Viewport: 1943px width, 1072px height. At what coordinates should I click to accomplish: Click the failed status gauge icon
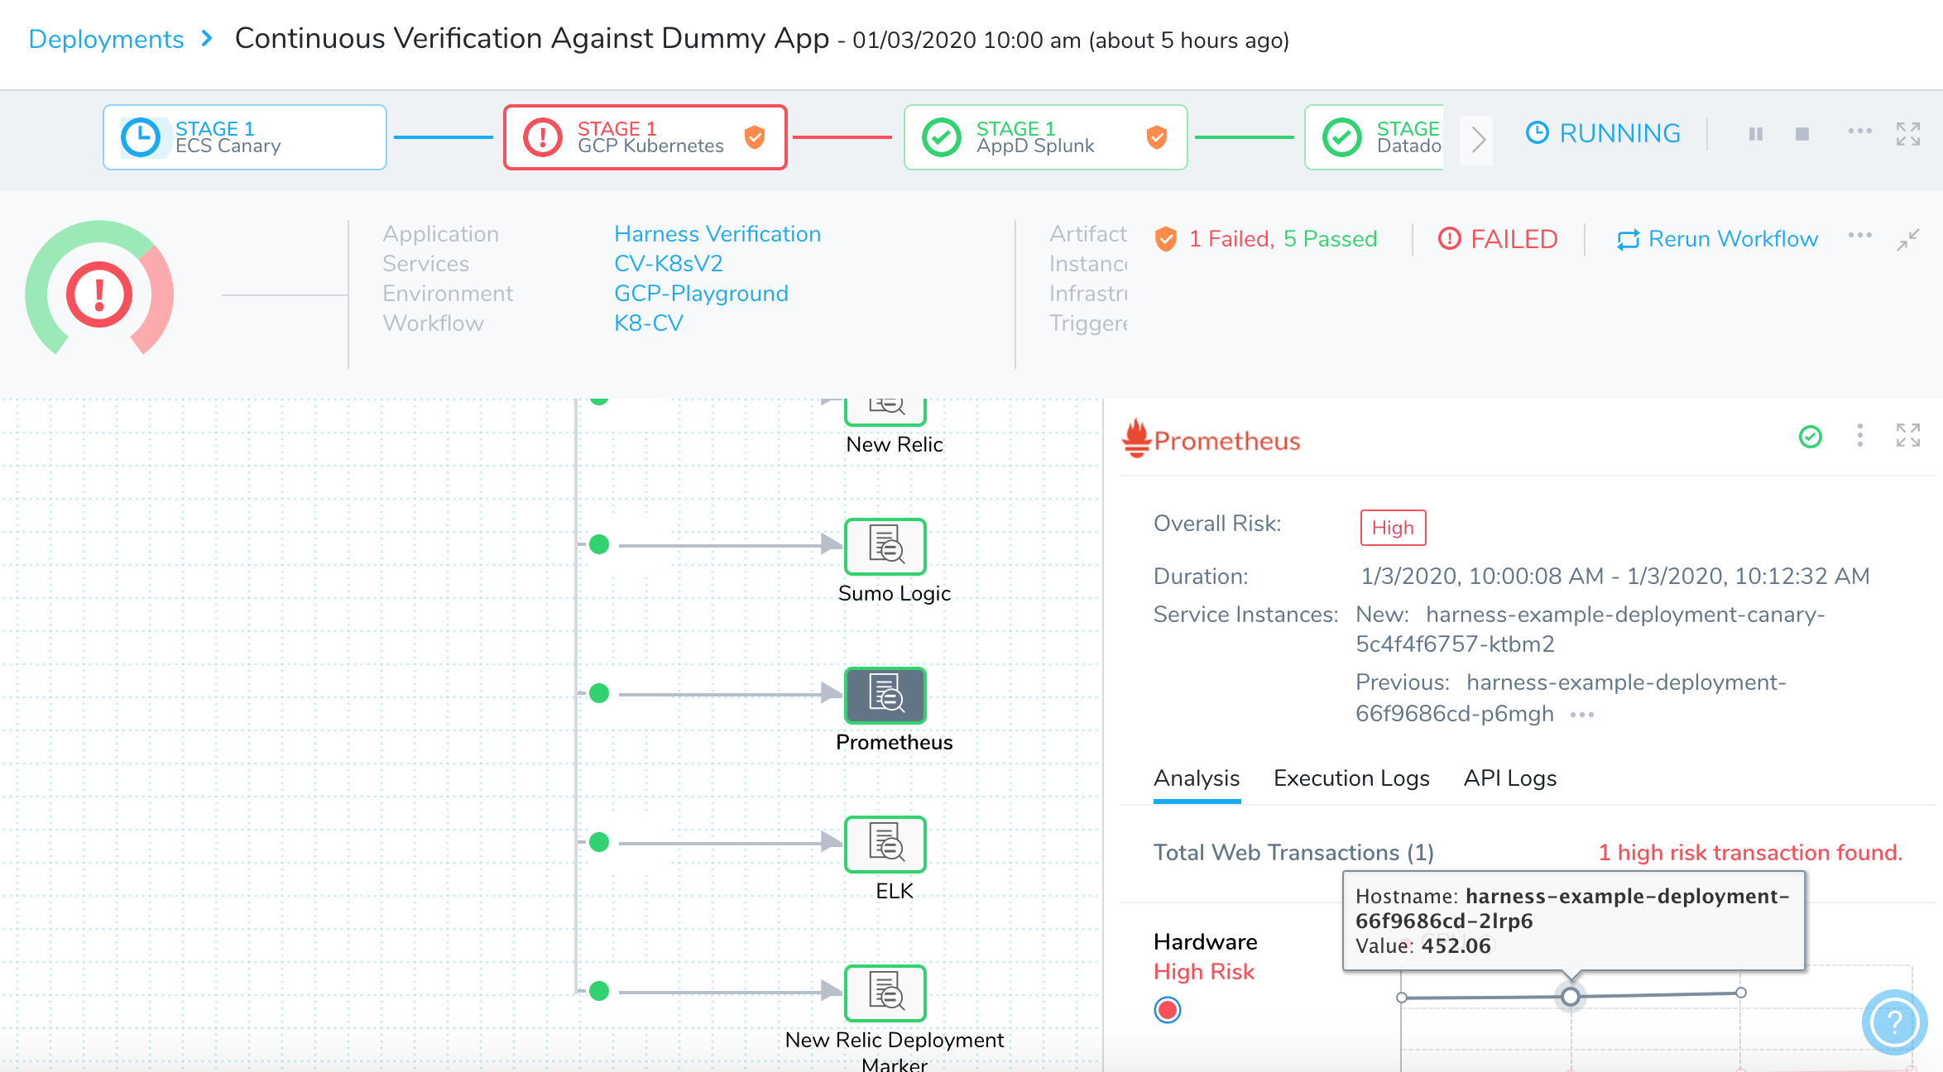tap(99, 294)
